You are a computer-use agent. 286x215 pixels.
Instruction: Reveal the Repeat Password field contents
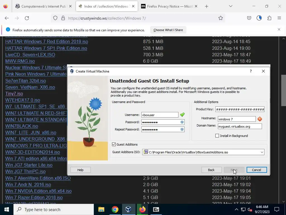click(x=182, y=129)
